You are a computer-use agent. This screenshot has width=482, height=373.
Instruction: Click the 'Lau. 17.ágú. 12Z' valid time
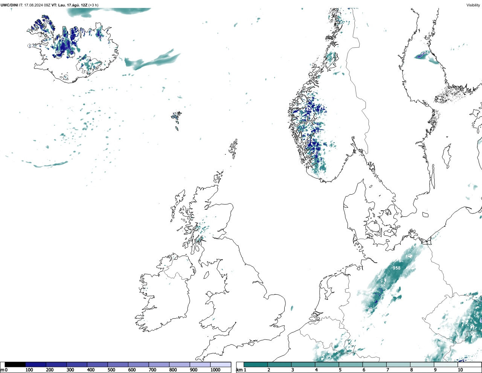(x=72, y=5)
